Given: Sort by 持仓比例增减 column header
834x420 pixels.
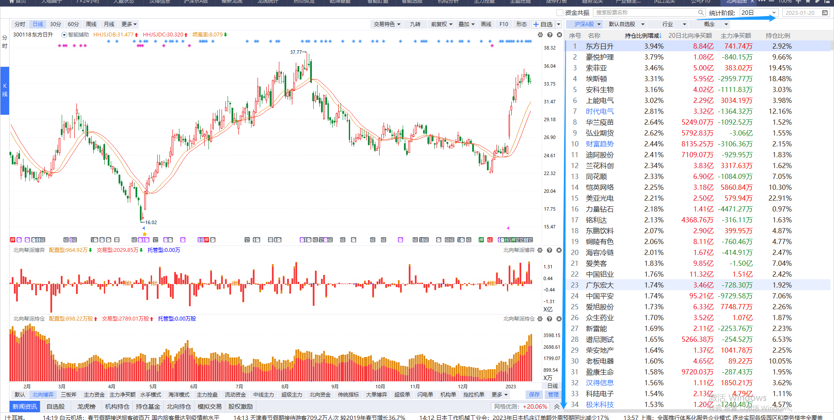Looking at the screenshot, I should pos(643,36).
